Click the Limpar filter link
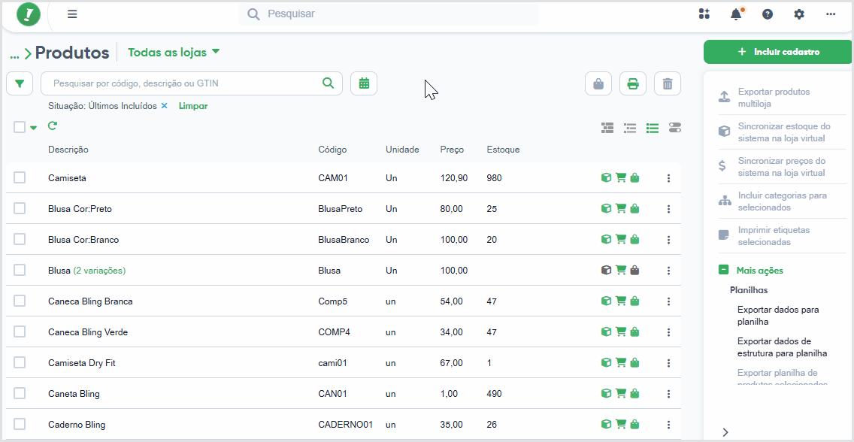Image resolution: width=854 pixels, height=442 pixels. [192, 106]
